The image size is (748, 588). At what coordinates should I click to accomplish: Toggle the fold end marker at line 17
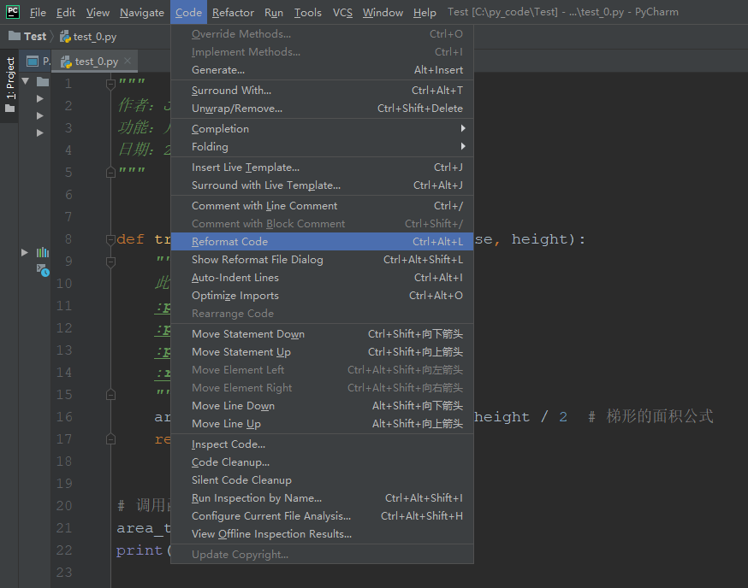(x=110, y=438)
